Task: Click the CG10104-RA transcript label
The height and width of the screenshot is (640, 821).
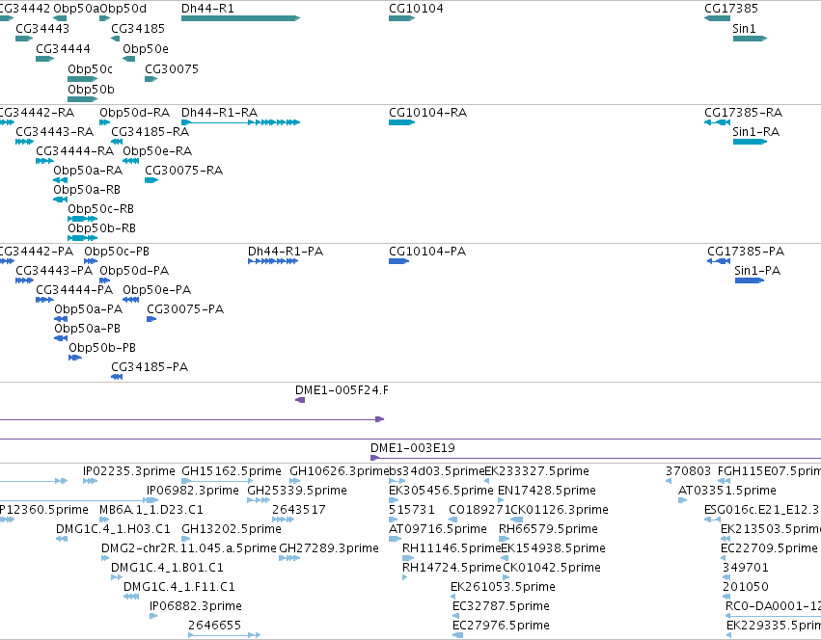Action: [x=427, y=113]
